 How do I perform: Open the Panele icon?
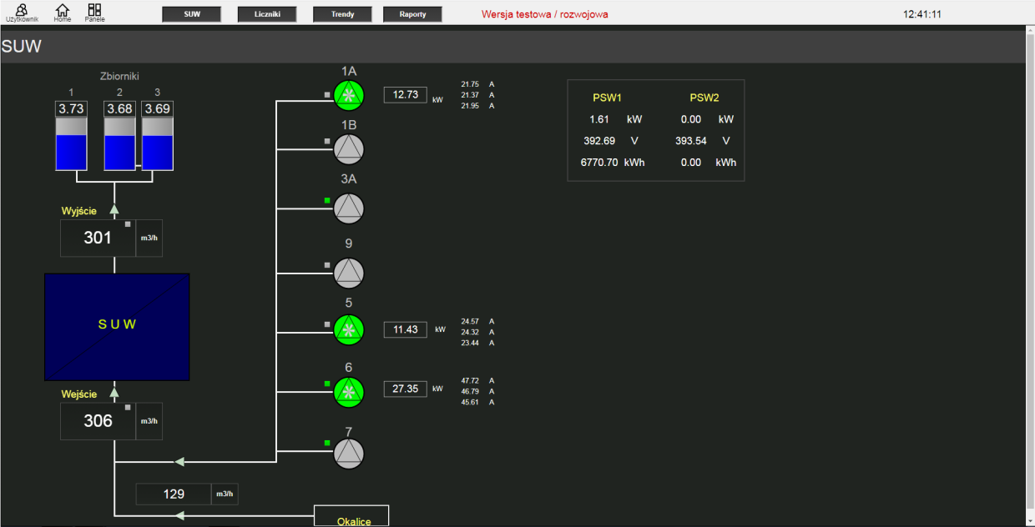point(94,11)
